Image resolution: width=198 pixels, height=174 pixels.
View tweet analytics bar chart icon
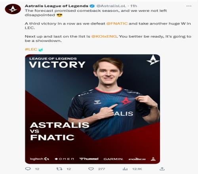[125, 169]
